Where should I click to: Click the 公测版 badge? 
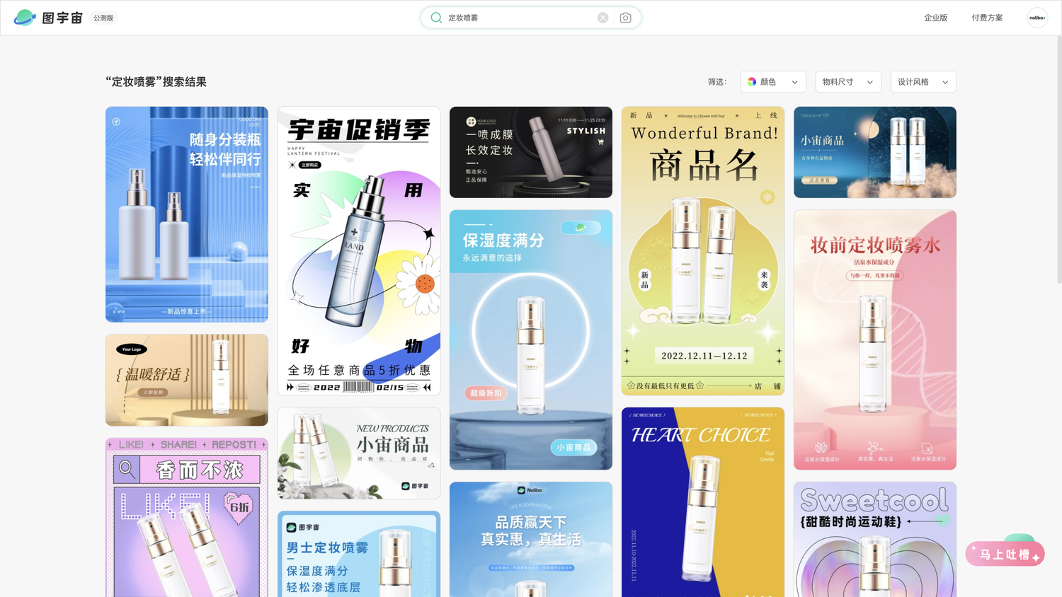coord(103,18)
